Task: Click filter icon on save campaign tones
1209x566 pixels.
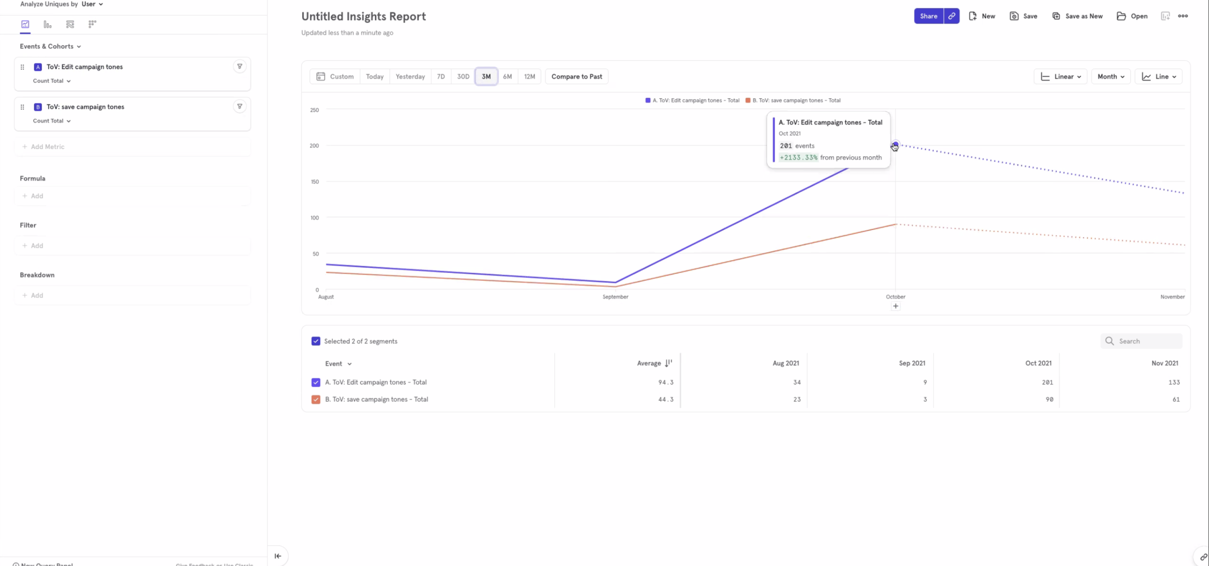Action: (239, 106)
